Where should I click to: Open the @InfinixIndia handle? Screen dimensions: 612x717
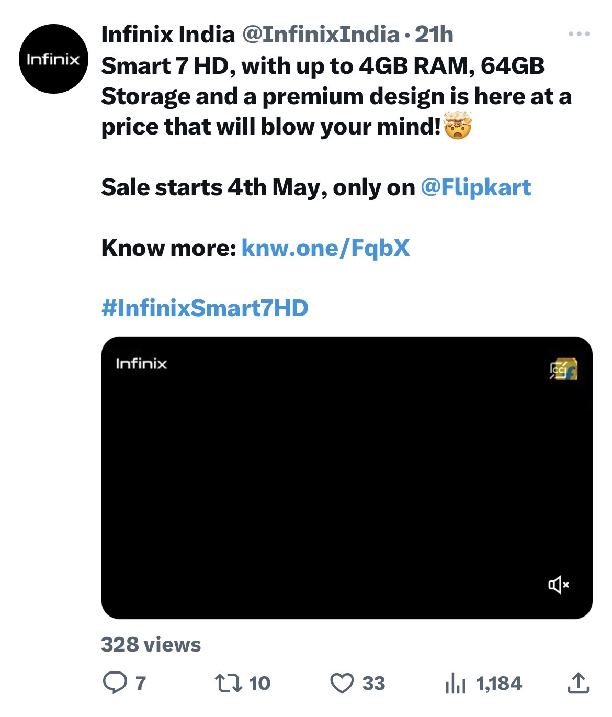321,35
